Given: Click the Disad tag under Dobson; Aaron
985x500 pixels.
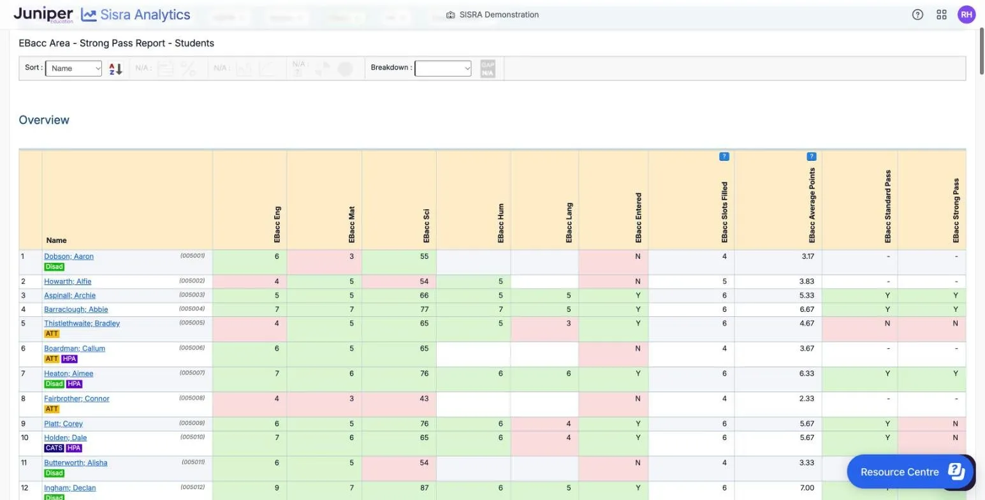Looking at the screenshot, I should click(x=54, y=267).
